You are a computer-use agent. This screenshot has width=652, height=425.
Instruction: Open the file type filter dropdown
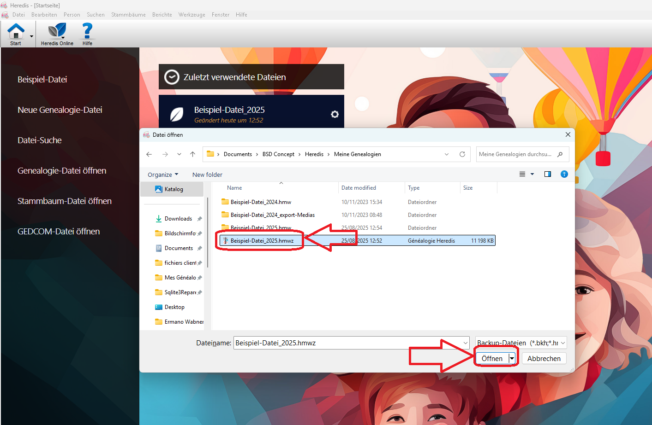coord(520,343)
